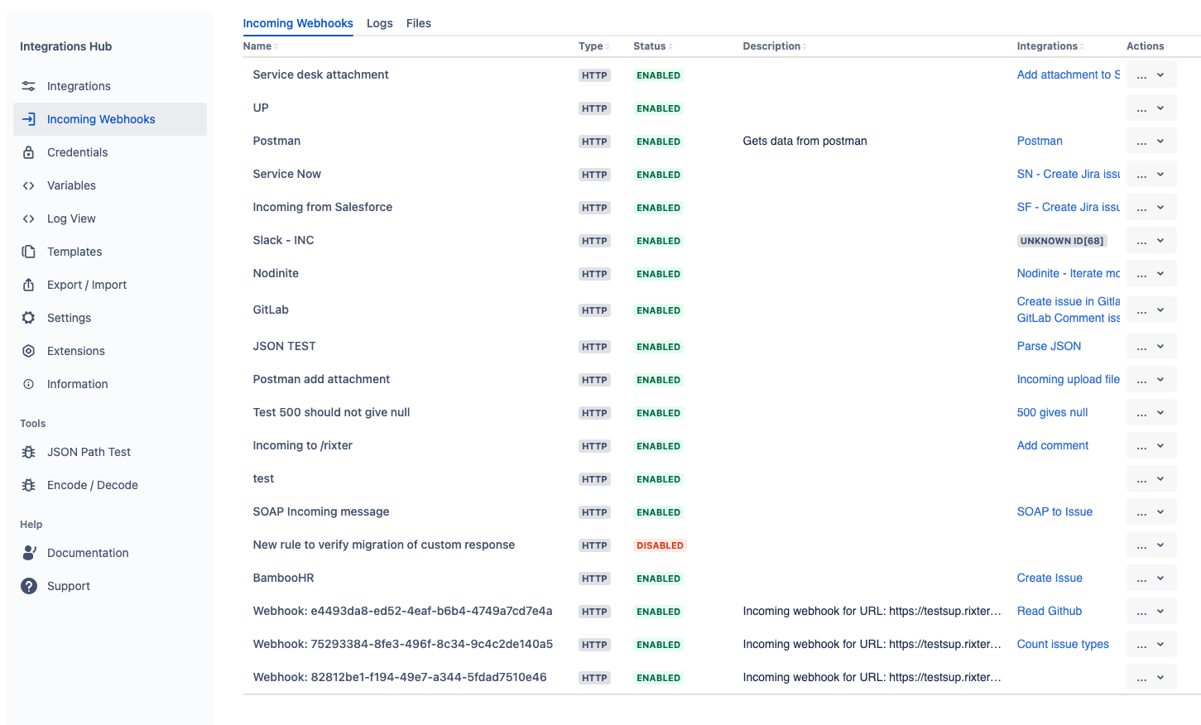Click the Documentation person icon
Screen dimensions: 1201x725
[29, 553]
